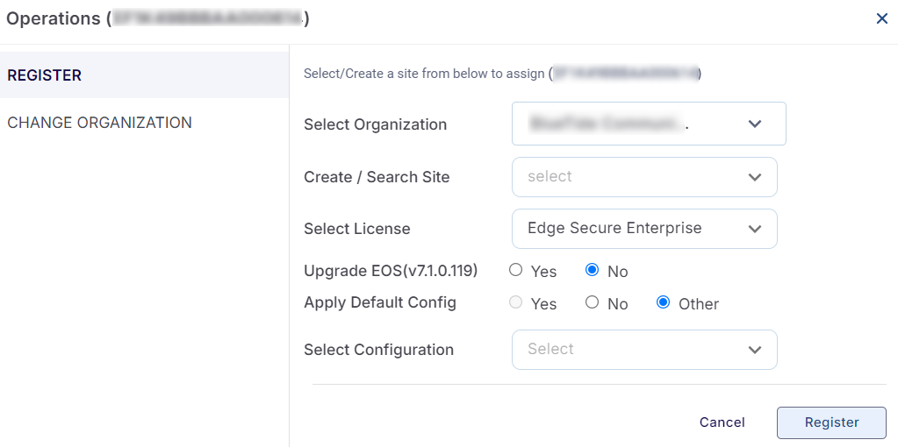Click the Select License chevron arrow
This screenshot has width=898, height=447.
755,229
